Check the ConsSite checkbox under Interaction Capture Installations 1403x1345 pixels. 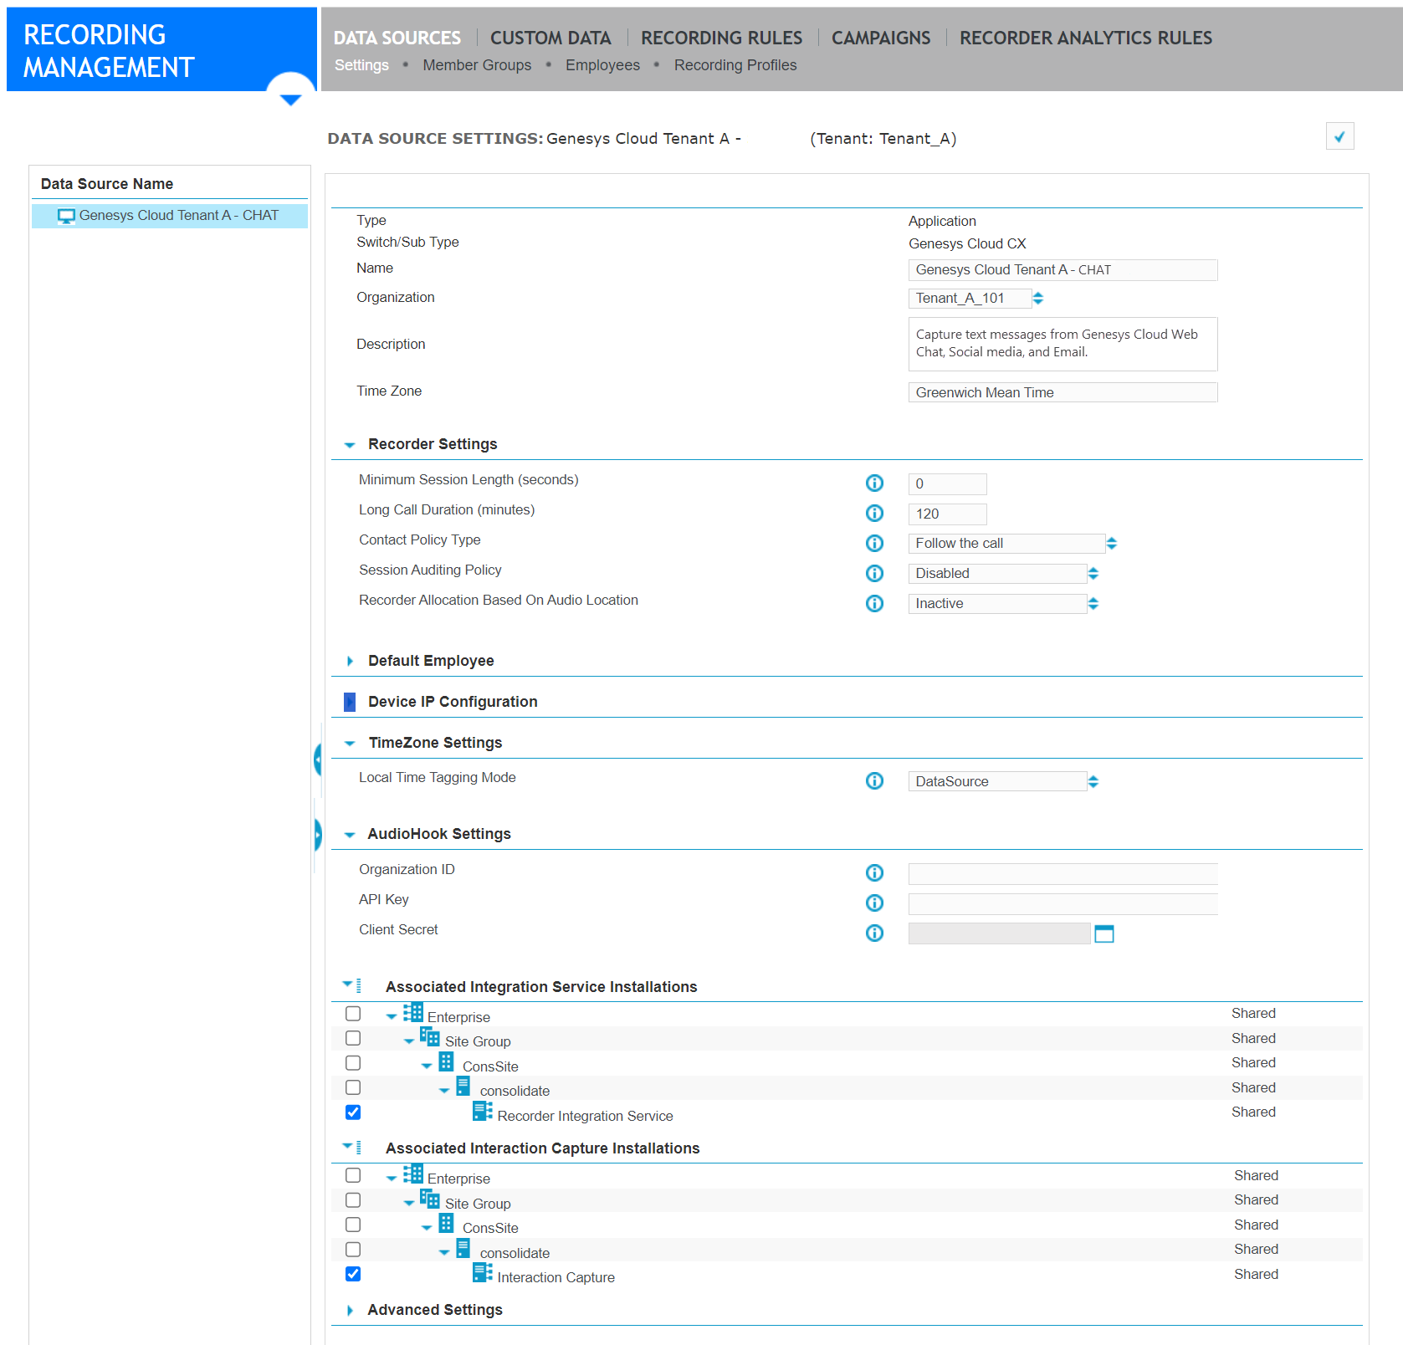pyautogui.click(x=353, y=1224)
